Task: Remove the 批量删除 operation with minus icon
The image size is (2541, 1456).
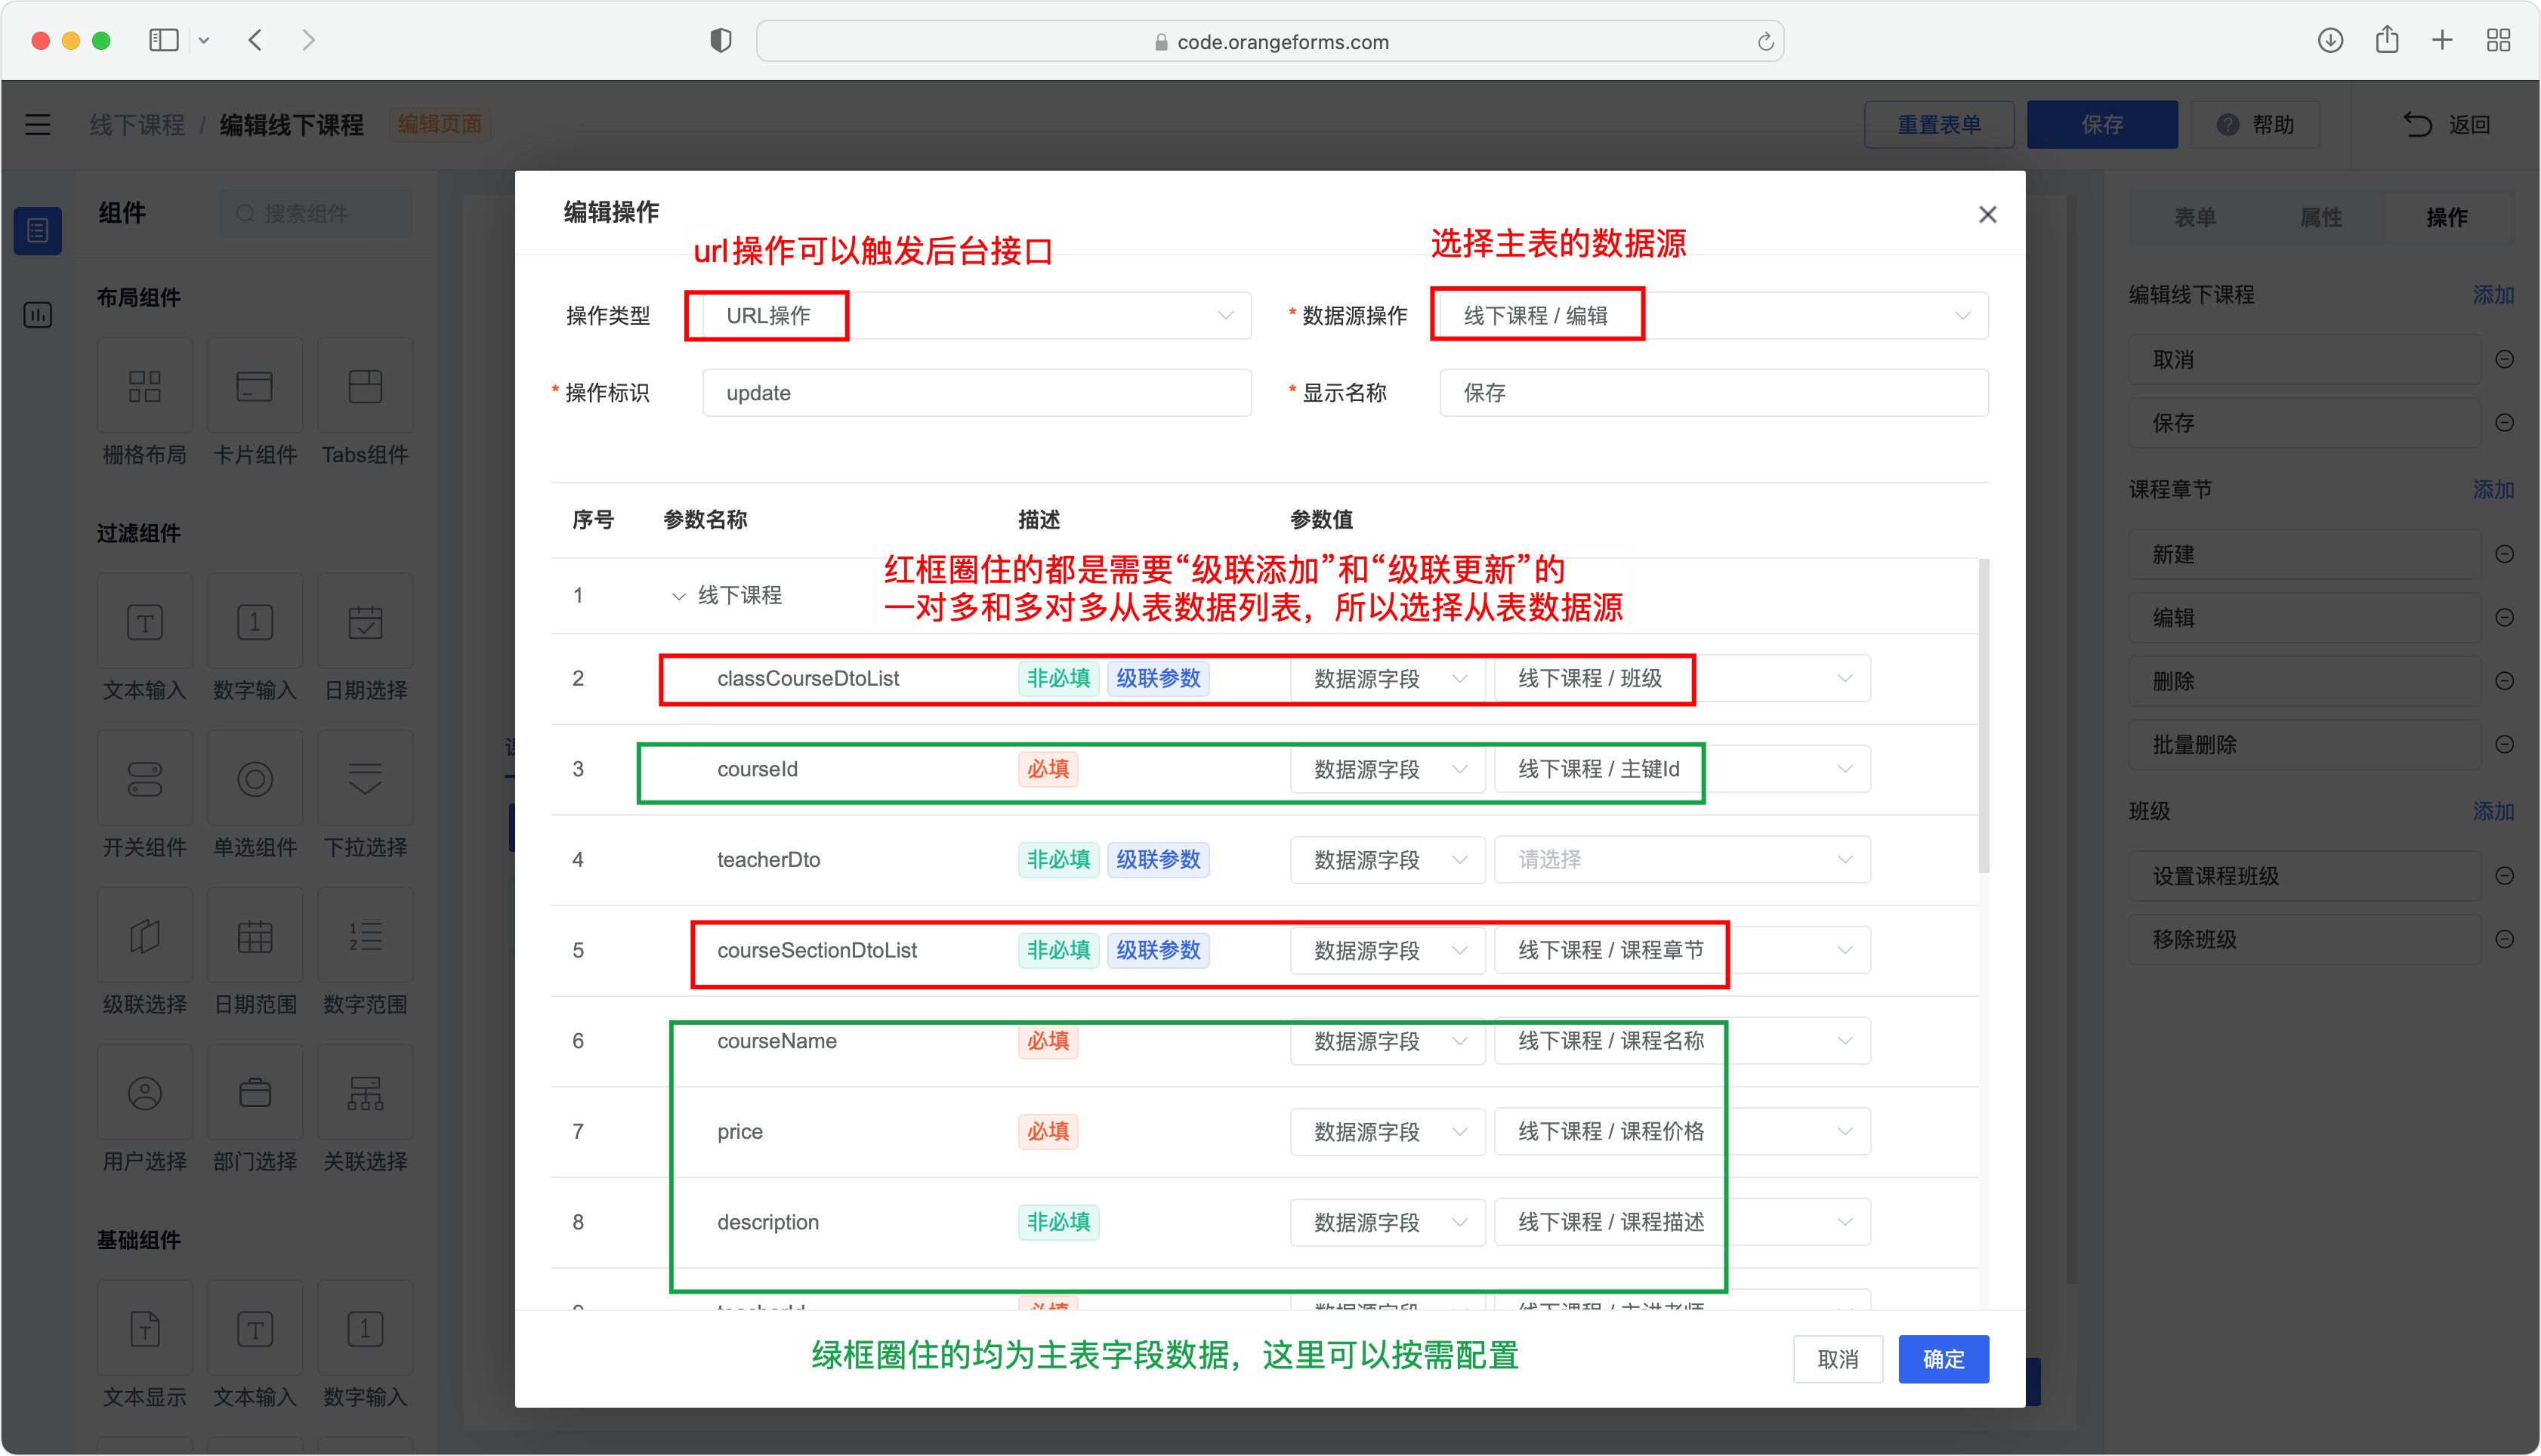Action: (2503, 745)
